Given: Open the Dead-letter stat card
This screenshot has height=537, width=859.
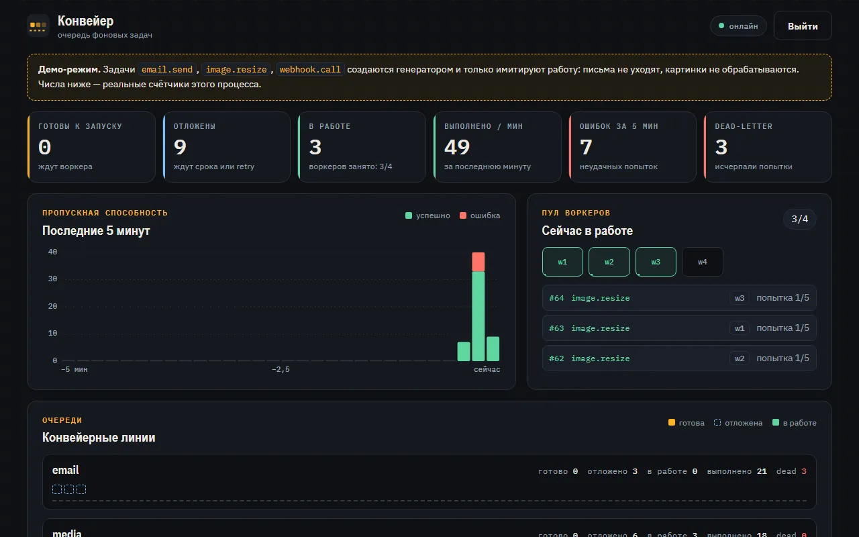Looking at the screenshot, I should tap(768, 147).
